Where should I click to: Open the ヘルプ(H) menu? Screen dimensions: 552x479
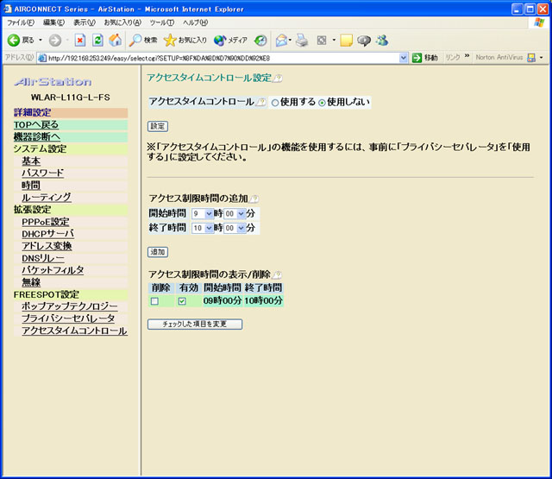point(196,23)
